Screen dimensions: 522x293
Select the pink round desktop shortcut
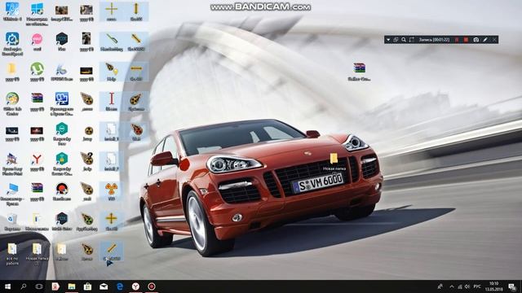[x=37, y=42]
